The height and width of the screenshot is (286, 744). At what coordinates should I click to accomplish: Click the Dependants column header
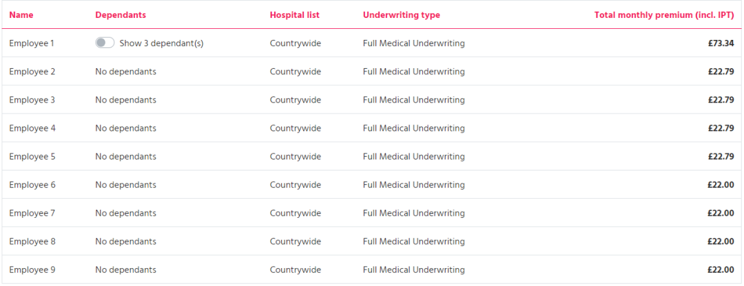pyautogui.click(x=121, y=15)
